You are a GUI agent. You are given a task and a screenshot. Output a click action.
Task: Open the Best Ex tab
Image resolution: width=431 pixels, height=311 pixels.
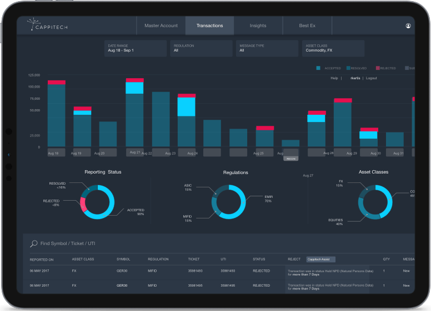[x=307, y=26]
